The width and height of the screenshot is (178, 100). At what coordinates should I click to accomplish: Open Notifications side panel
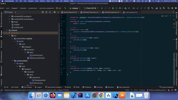pos(177,44)
